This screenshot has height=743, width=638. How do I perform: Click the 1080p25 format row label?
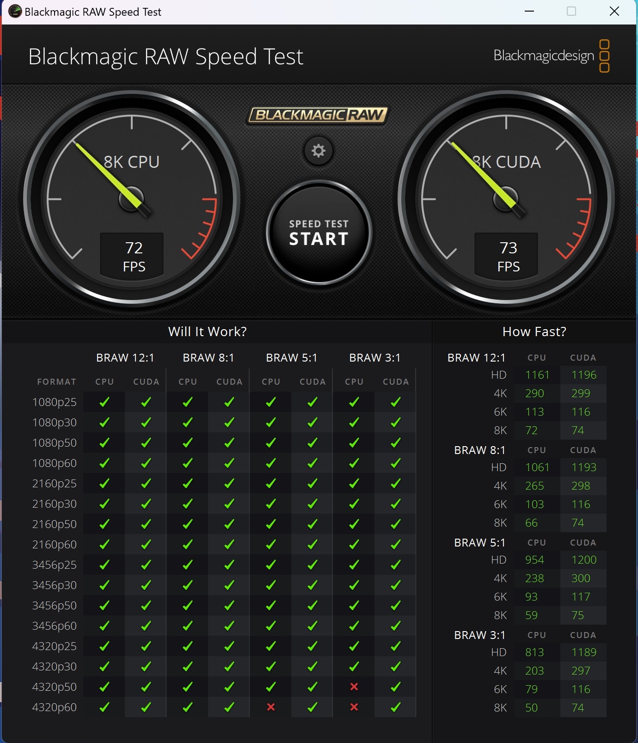(54, 402)
